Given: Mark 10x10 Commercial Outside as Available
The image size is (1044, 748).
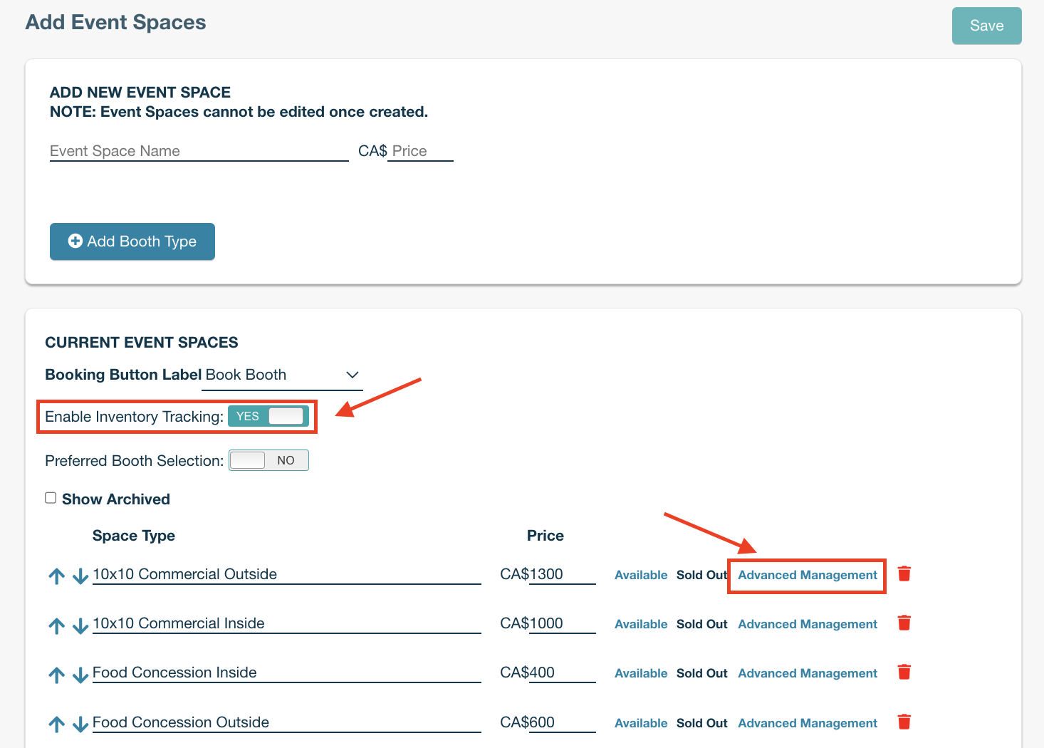Looking at the screenshot, I should click(x=641, y=575).
